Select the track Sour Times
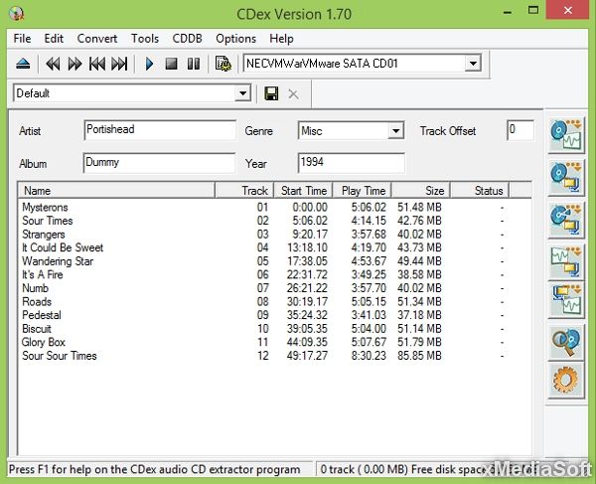This screenshot has height=484, width=596. pyautogui.click(x=47, y=221)
